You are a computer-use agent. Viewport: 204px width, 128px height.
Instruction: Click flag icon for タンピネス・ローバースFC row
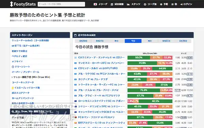tap(75, 63)
